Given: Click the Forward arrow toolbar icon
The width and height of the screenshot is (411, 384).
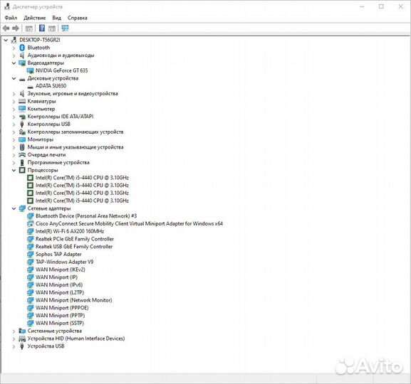Looking at the screenshot, I should [x=16, y=28].
